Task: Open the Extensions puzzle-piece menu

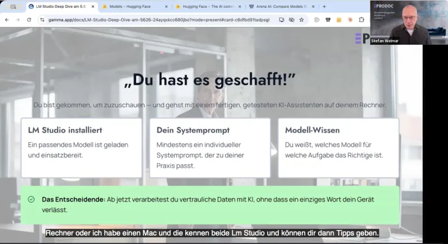Action: (361, 20)
